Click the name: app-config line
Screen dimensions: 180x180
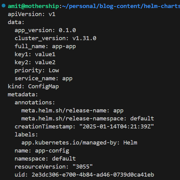pos(42,151)
